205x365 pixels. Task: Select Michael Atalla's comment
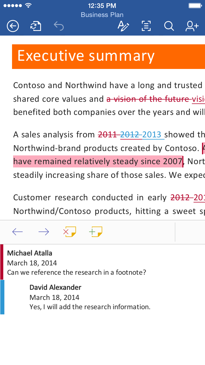coord(77,262)
